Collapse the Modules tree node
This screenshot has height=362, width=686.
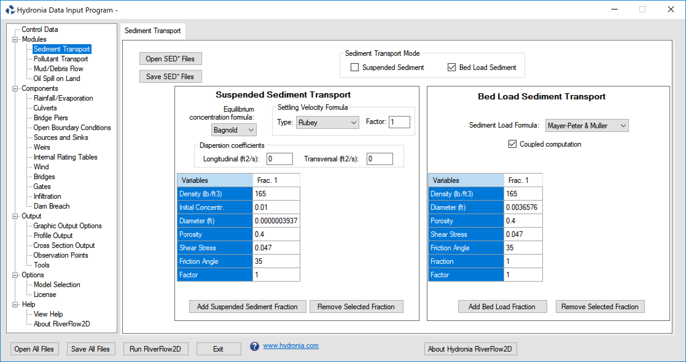15,39
